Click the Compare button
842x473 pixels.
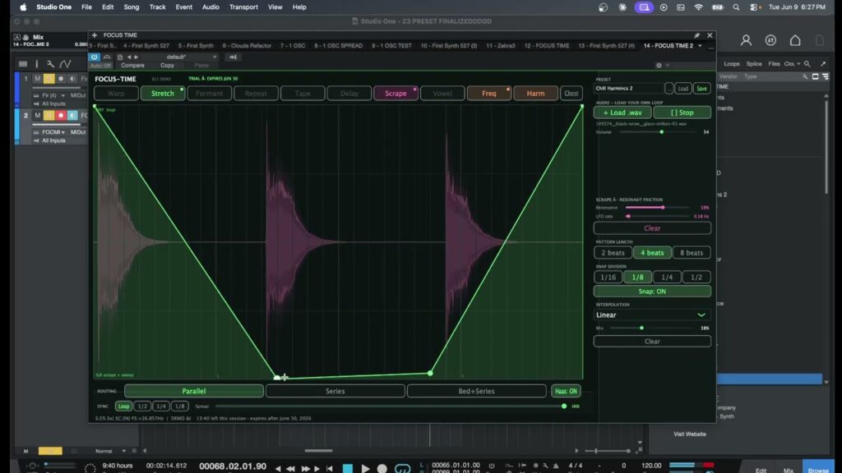point(132,66)
